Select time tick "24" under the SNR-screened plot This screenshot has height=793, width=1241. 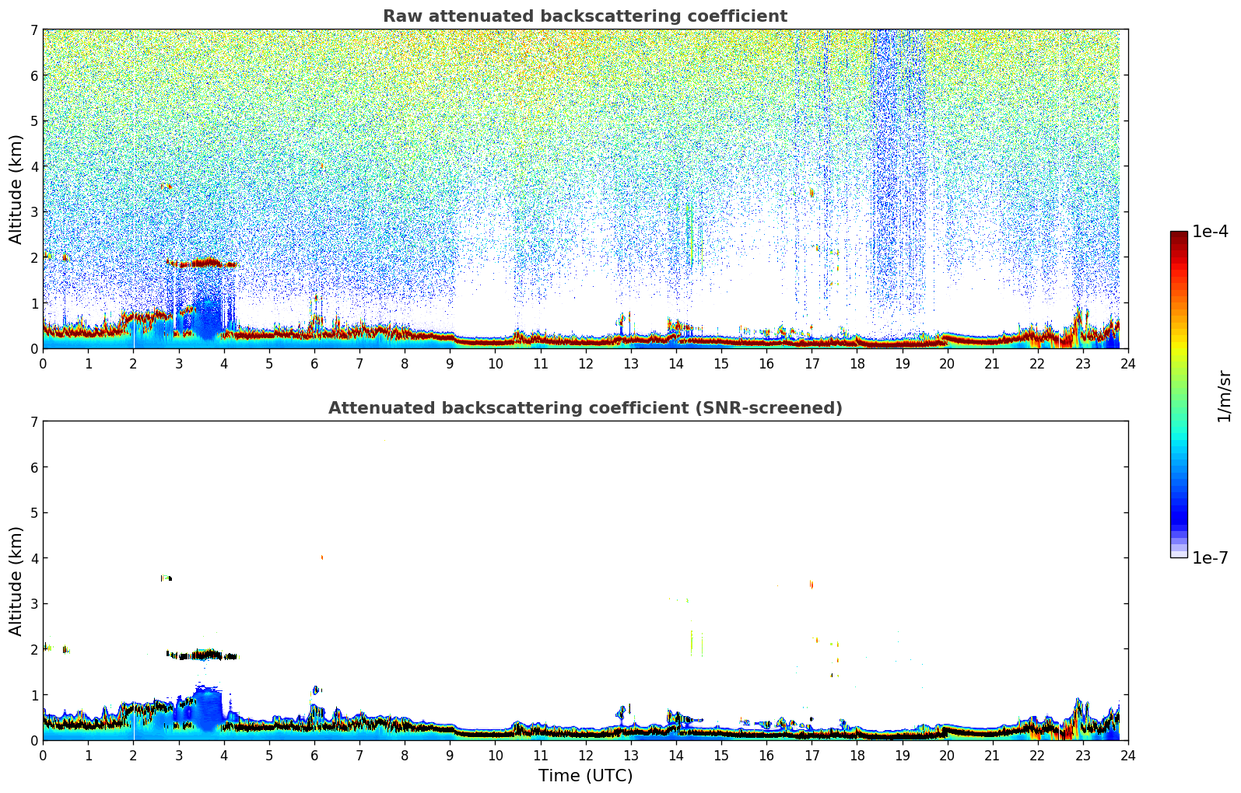pos(1127,755)
